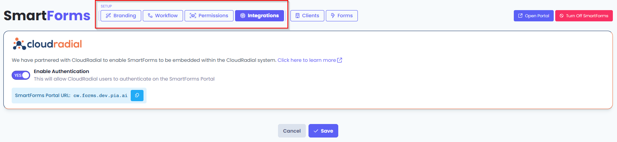Cancel the changes
617x142 pixels.
coord(292,131)
